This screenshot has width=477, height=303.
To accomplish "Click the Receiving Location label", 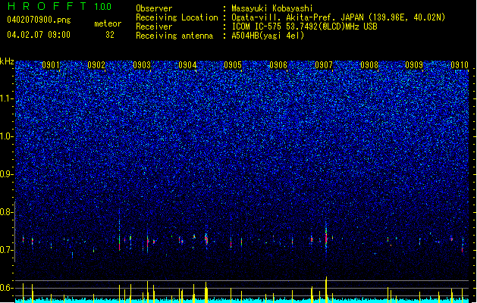I will (177, 17).
